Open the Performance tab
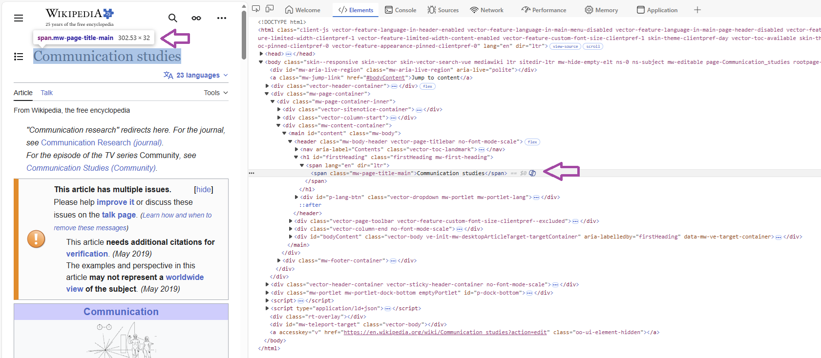This screenshot has width=821, height=358. 544,10
